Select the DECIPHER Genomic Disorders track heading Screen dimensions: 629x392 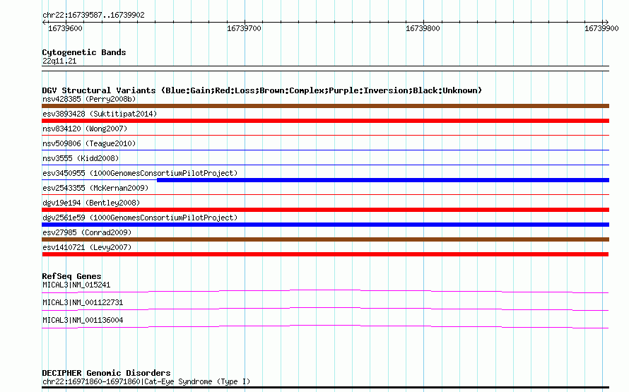(x=106, y=373)
